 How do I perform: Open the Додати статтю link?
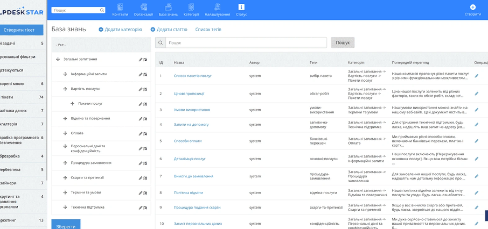tap(169, 29)
